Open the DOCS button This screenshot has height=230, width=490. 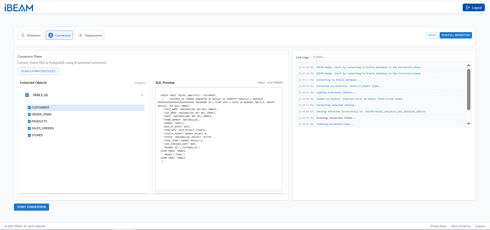(432, 35)
